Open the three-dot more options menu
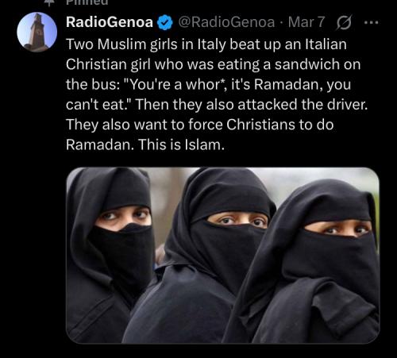Screen dimensions: 397x358 (372, 23)
